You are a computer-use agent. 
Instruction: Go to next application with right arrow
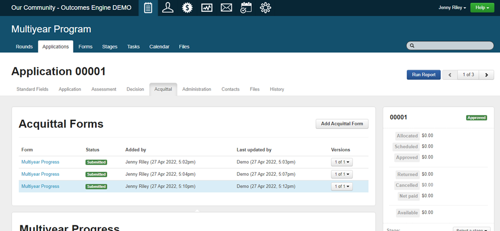[486, 75]
